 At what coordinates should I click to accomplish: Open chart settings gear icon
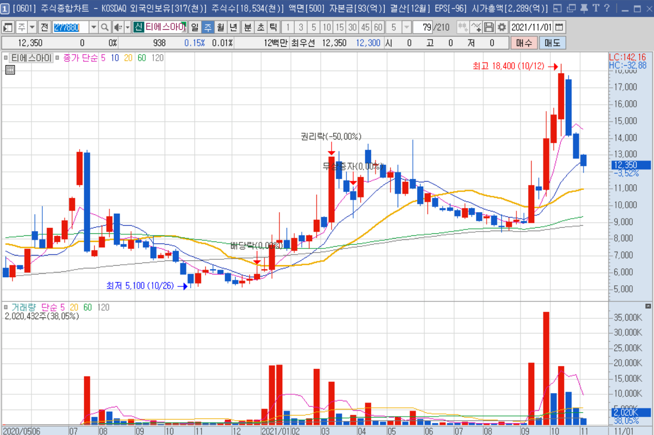click(x=502, y=27)
